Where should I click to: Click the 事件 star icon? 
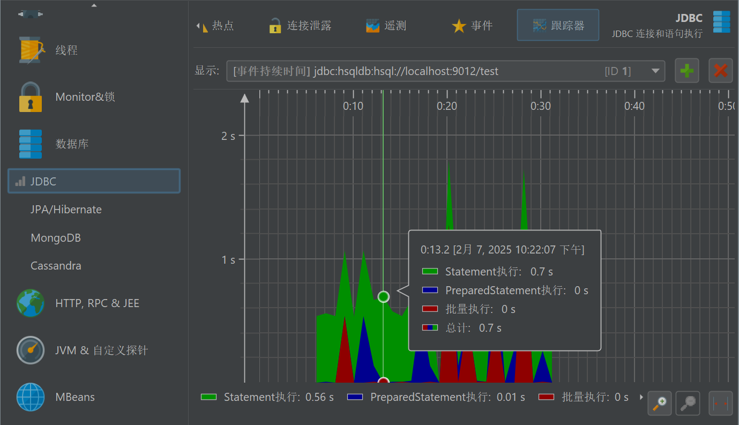point(459,26)
